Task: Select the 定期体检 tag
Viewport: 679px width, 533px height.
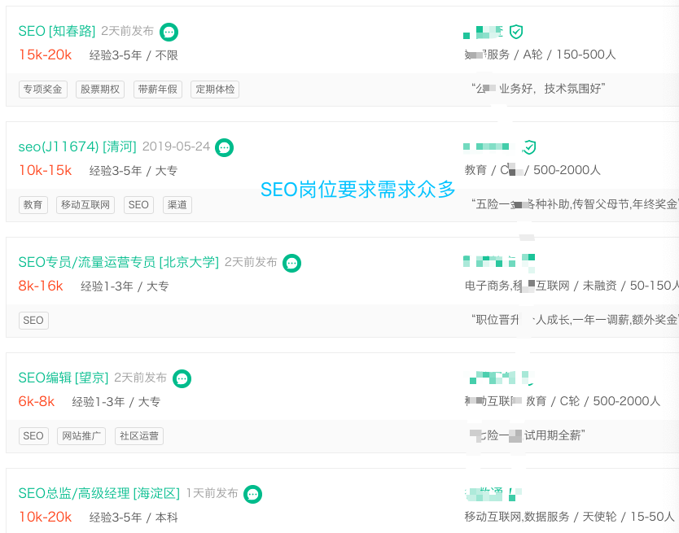Action: pyautogui.click(x=215, y=90)
